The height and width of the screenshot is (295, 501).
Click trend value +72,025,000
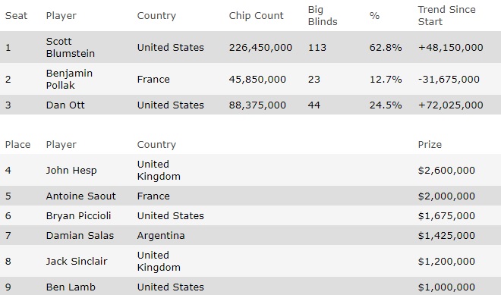click(450, 105)
